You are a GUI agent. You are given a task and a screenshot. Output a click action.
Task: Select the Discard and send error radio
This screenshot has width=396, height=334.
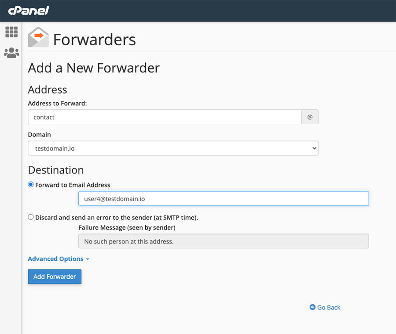coord(31,217)
